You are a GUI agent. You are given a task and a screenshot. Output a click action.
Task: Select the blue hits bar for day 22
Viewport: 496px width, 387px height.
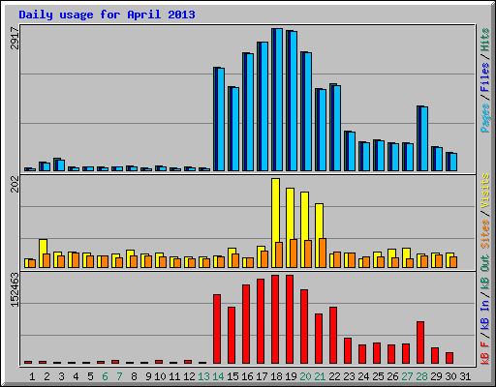point(335,128)
